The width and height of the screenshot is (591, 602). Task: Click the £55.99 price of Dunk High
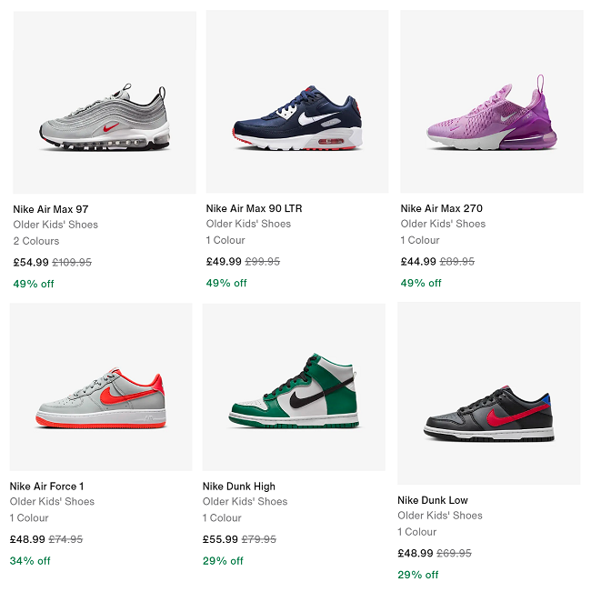pyautogui.click(x=220, y=539)
